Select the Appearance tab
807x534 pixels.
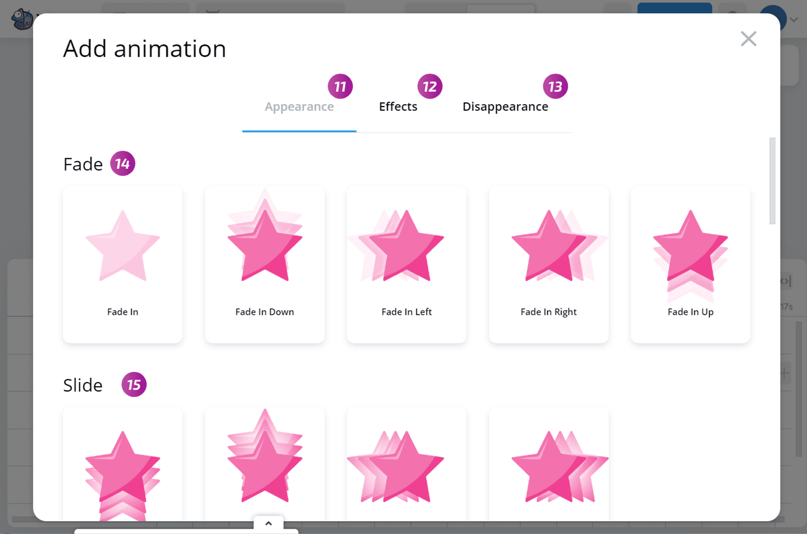pos(299,107)
